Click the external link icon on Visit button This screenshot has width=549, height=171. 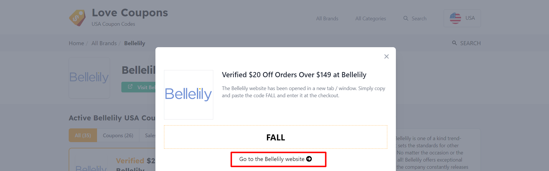coord(130,87)
